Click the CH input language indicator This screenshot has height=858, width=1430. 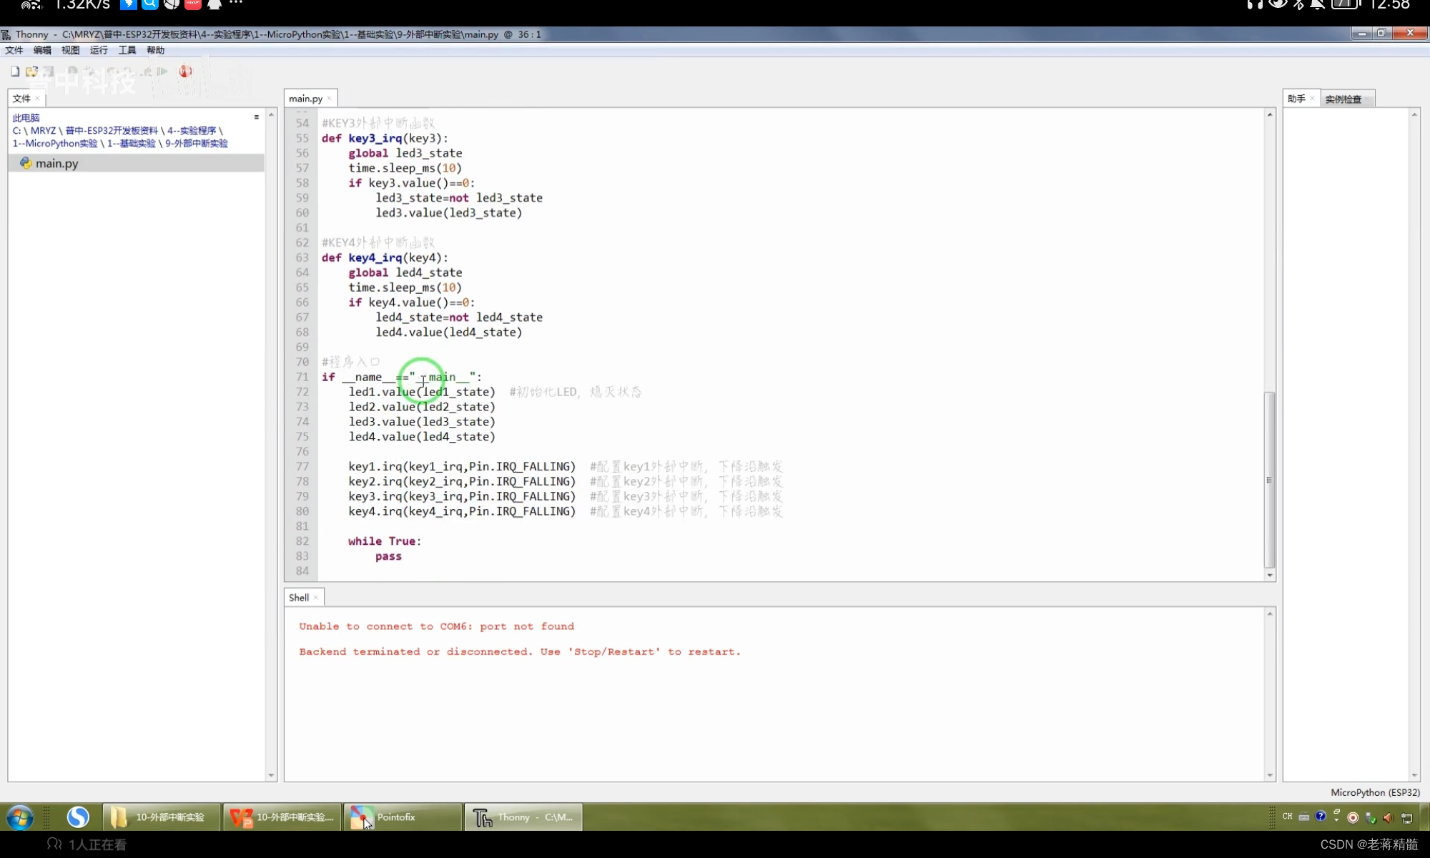point(1287,817)
